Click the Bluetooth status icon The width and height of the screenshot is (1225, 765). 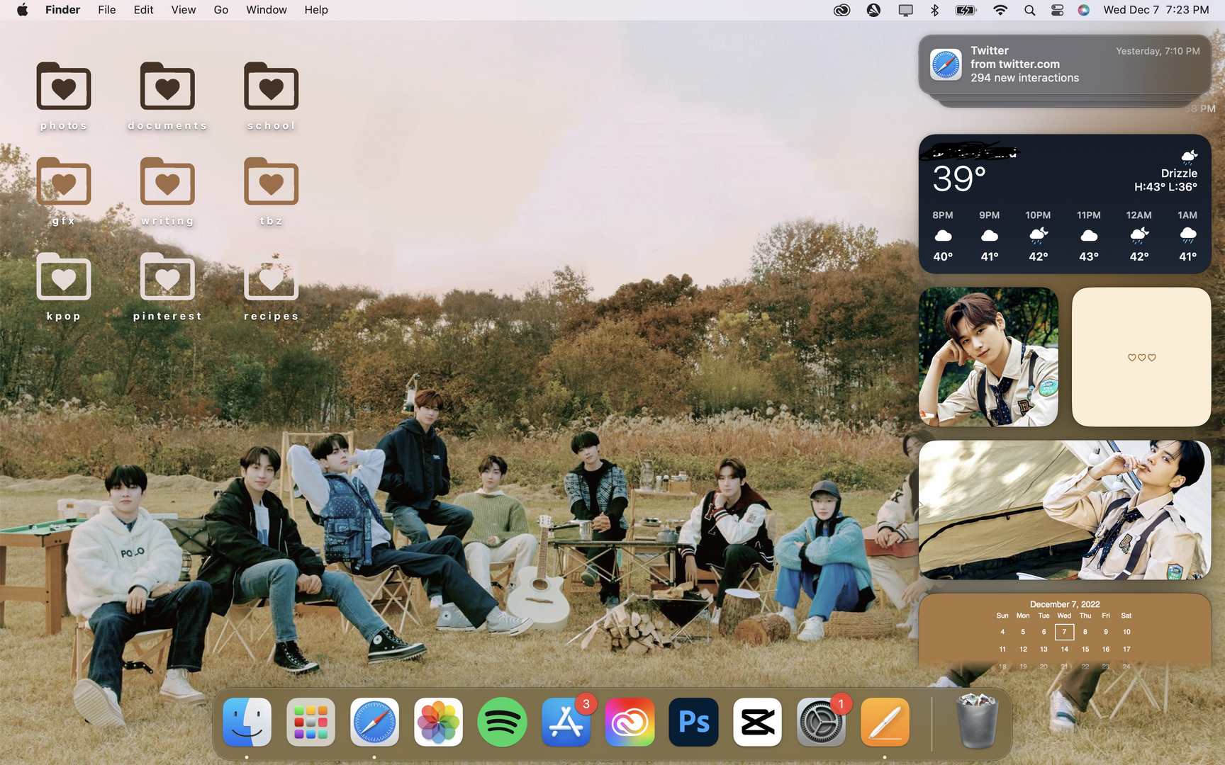(934, 10)
